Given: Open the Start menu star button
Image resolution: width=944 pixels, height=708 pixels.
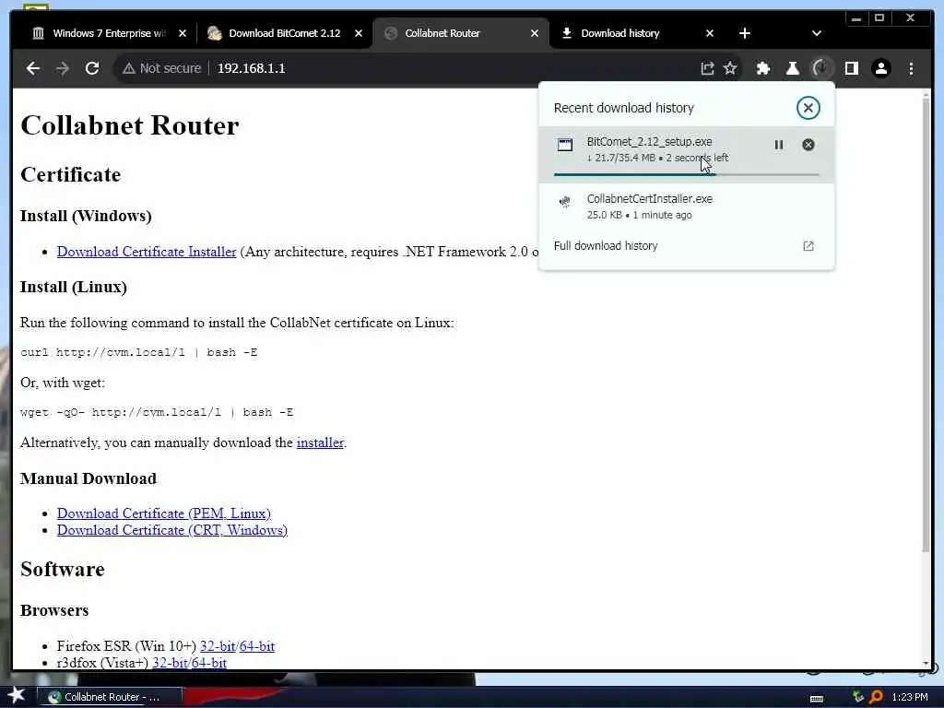Looking at the screenshot, I should 17,696.
